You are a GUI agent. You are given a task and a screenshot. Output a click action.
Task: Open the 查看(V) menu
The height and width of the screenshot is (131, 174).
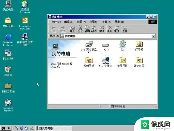[81, 22]
